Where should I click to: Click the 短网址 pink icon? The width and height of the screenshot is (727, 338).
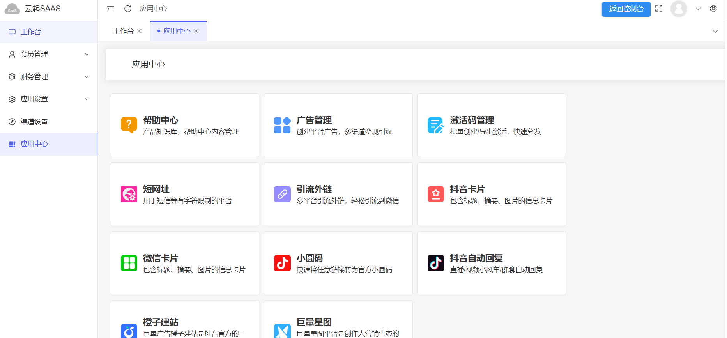coord(129,194)
